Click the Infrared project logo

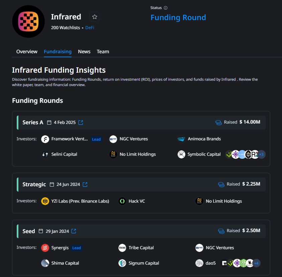(x=28, y=21)
